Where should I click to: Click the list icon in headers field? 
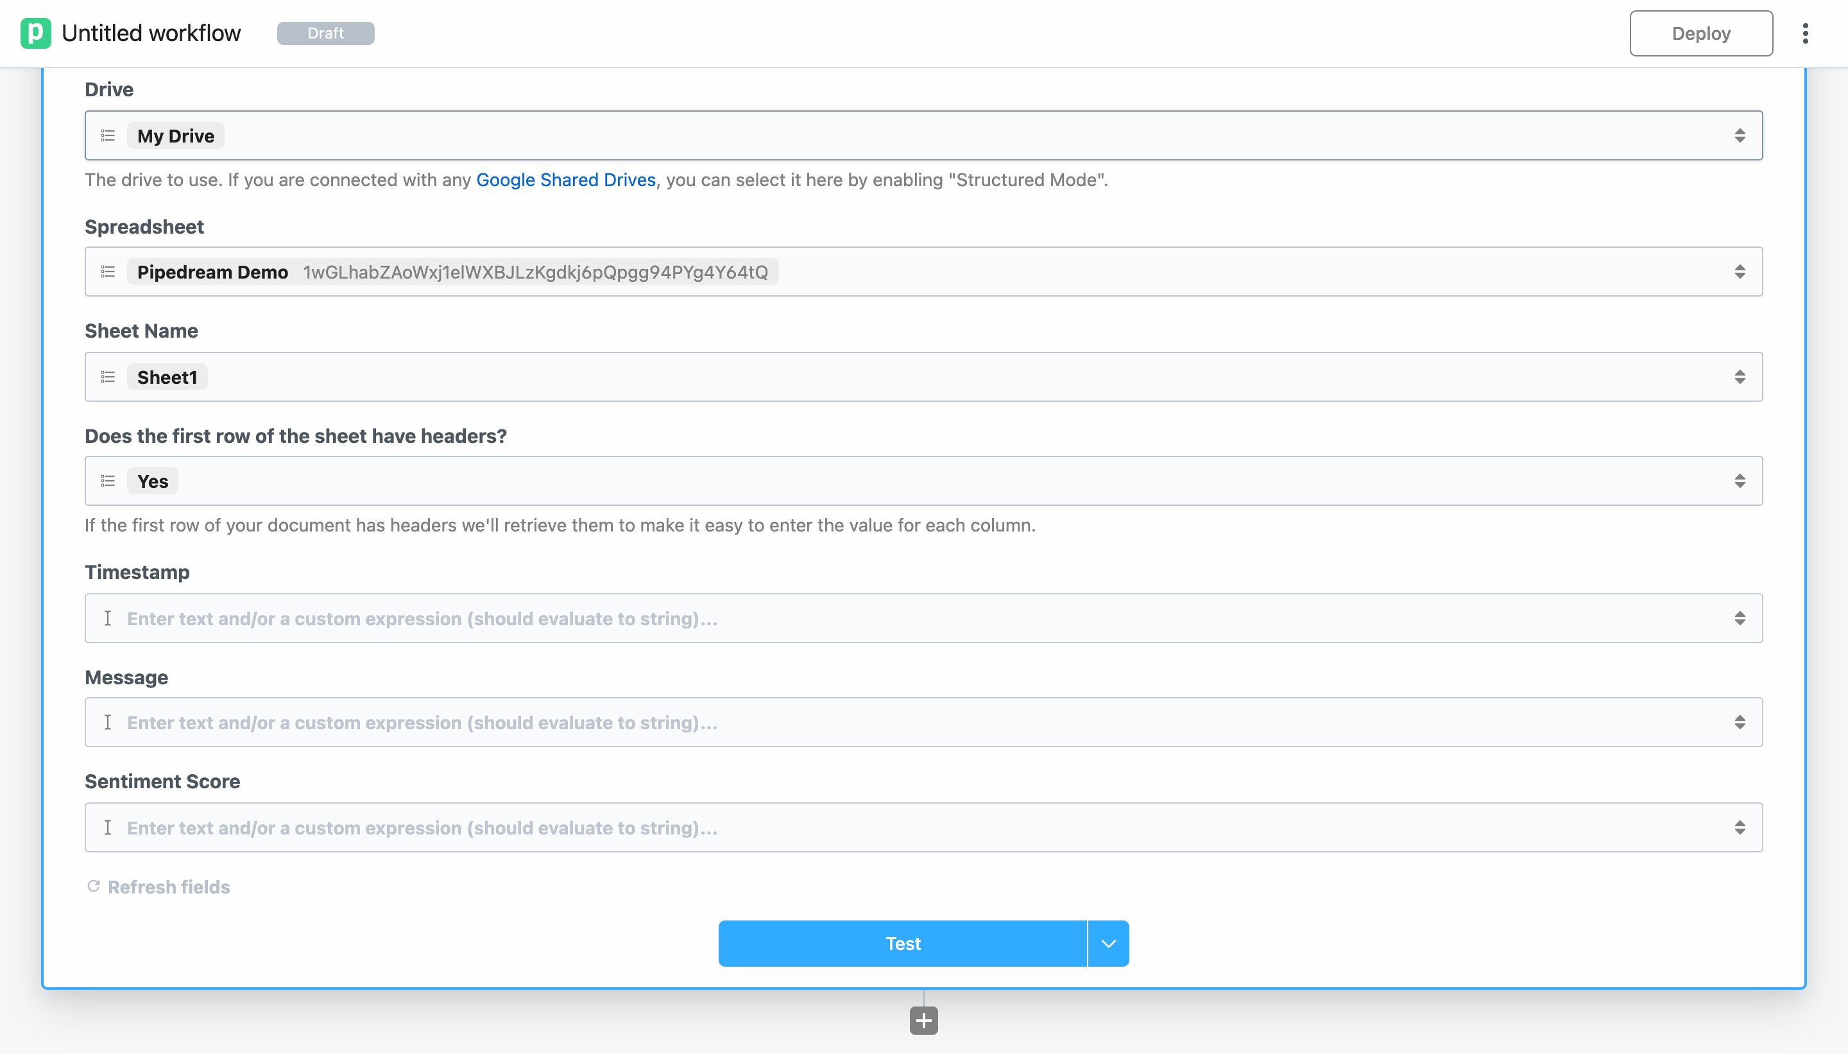pos(108,481)
